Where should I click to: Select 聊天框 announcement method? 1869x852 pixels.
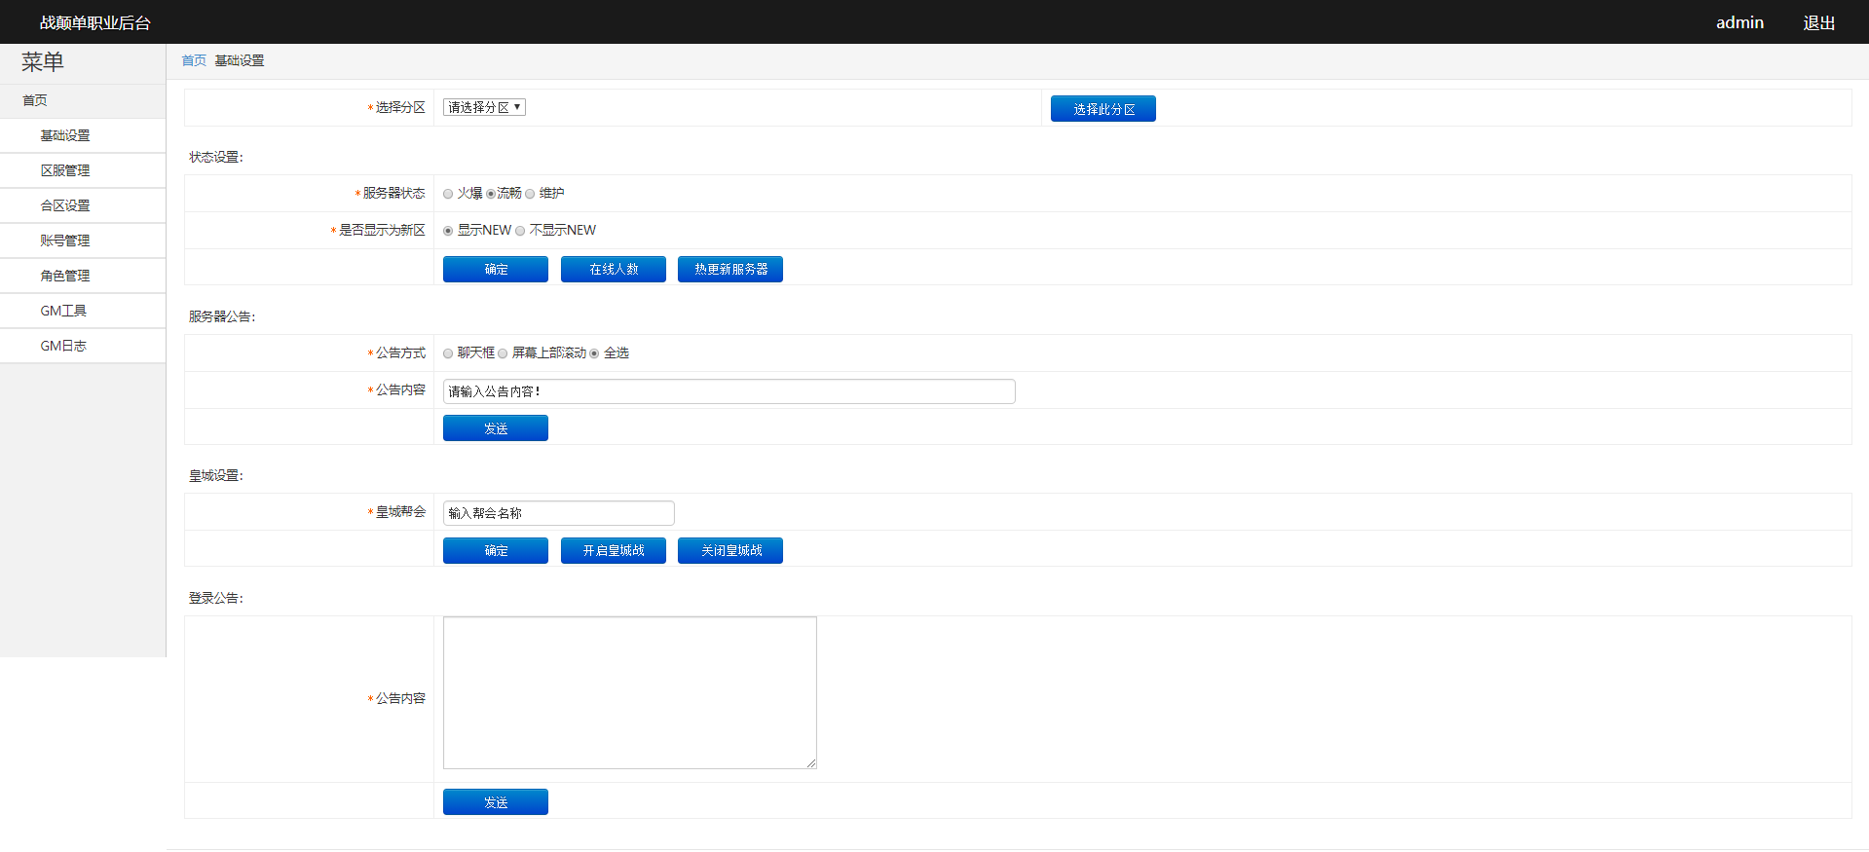(x=448, y=353)
